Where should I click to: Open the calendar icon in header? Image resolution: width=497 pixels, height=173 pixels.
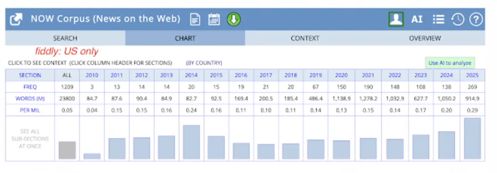214,19
